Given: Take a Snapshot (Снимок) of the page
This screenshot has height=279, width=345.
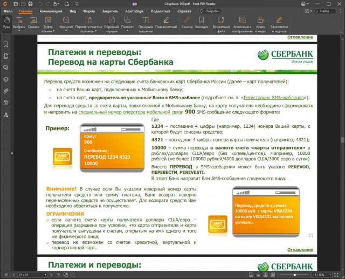Looking at the screenshot, I should (x=33, y=23).
